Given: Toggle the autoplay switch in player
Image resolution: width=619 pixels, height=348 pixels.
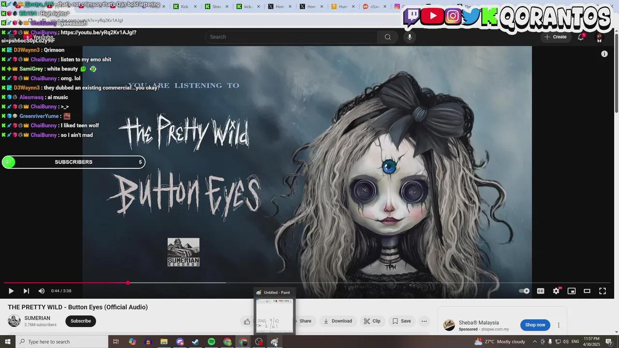Looking at the screenshot, I should [x=524, y=291].
